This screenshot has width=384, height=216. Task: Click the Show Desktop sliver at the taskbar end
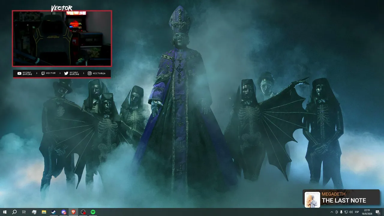pos(383,212)
